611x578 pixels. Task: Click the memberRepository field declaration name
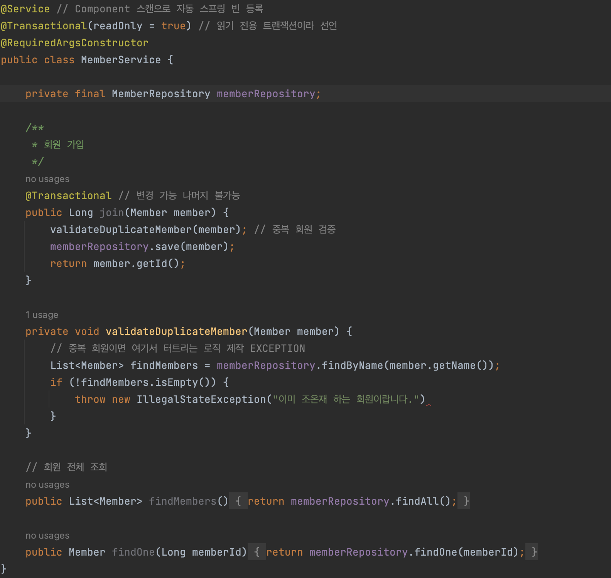pyautogui.click(x=266, y=94)
